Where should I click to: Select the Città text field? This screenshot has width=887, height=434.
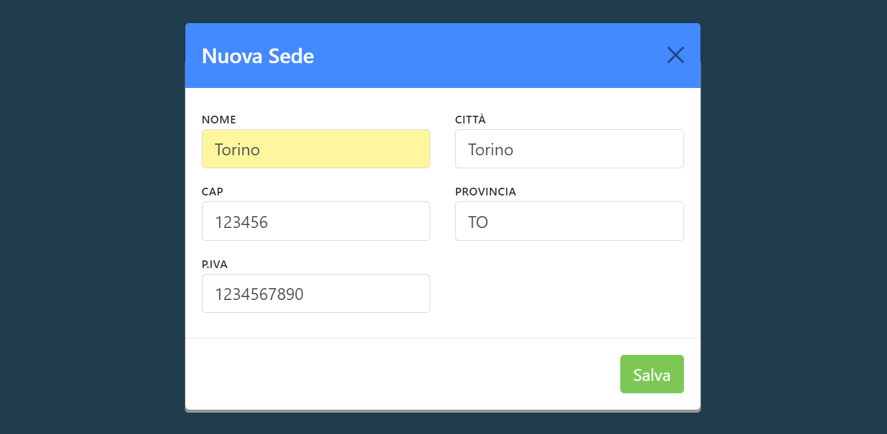[569, 149]
